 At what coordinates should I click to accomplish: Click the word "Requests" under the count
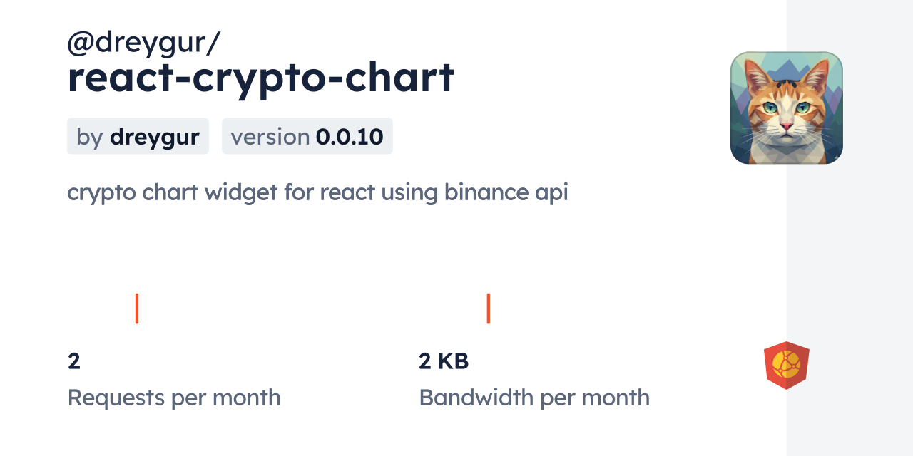[116, 398]
